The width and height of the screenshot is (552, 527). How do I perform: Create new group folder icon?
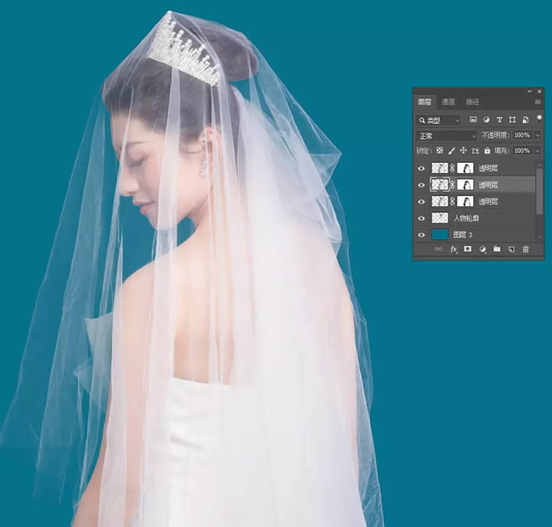[x=497, y=249]
